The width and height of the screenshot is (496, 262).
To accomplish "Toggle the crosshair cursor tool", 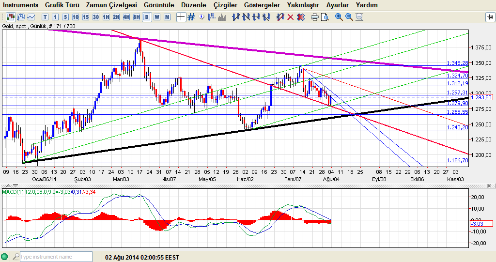I will pyautogui.click(x=181, y=17).
